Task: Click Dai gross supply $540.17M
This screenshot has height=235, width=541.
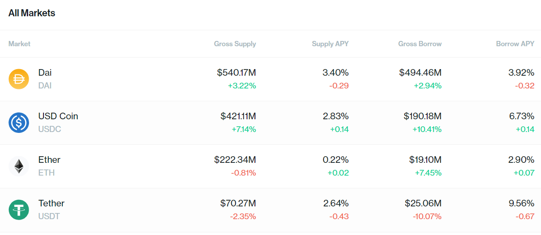Action: click(x=236, y=73)
